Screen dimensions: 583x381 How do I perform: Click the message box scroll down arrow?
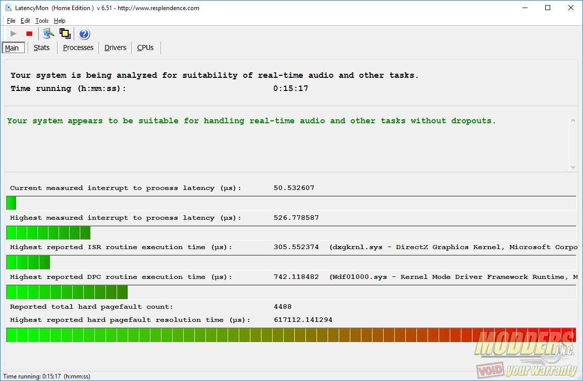(573, 167)
